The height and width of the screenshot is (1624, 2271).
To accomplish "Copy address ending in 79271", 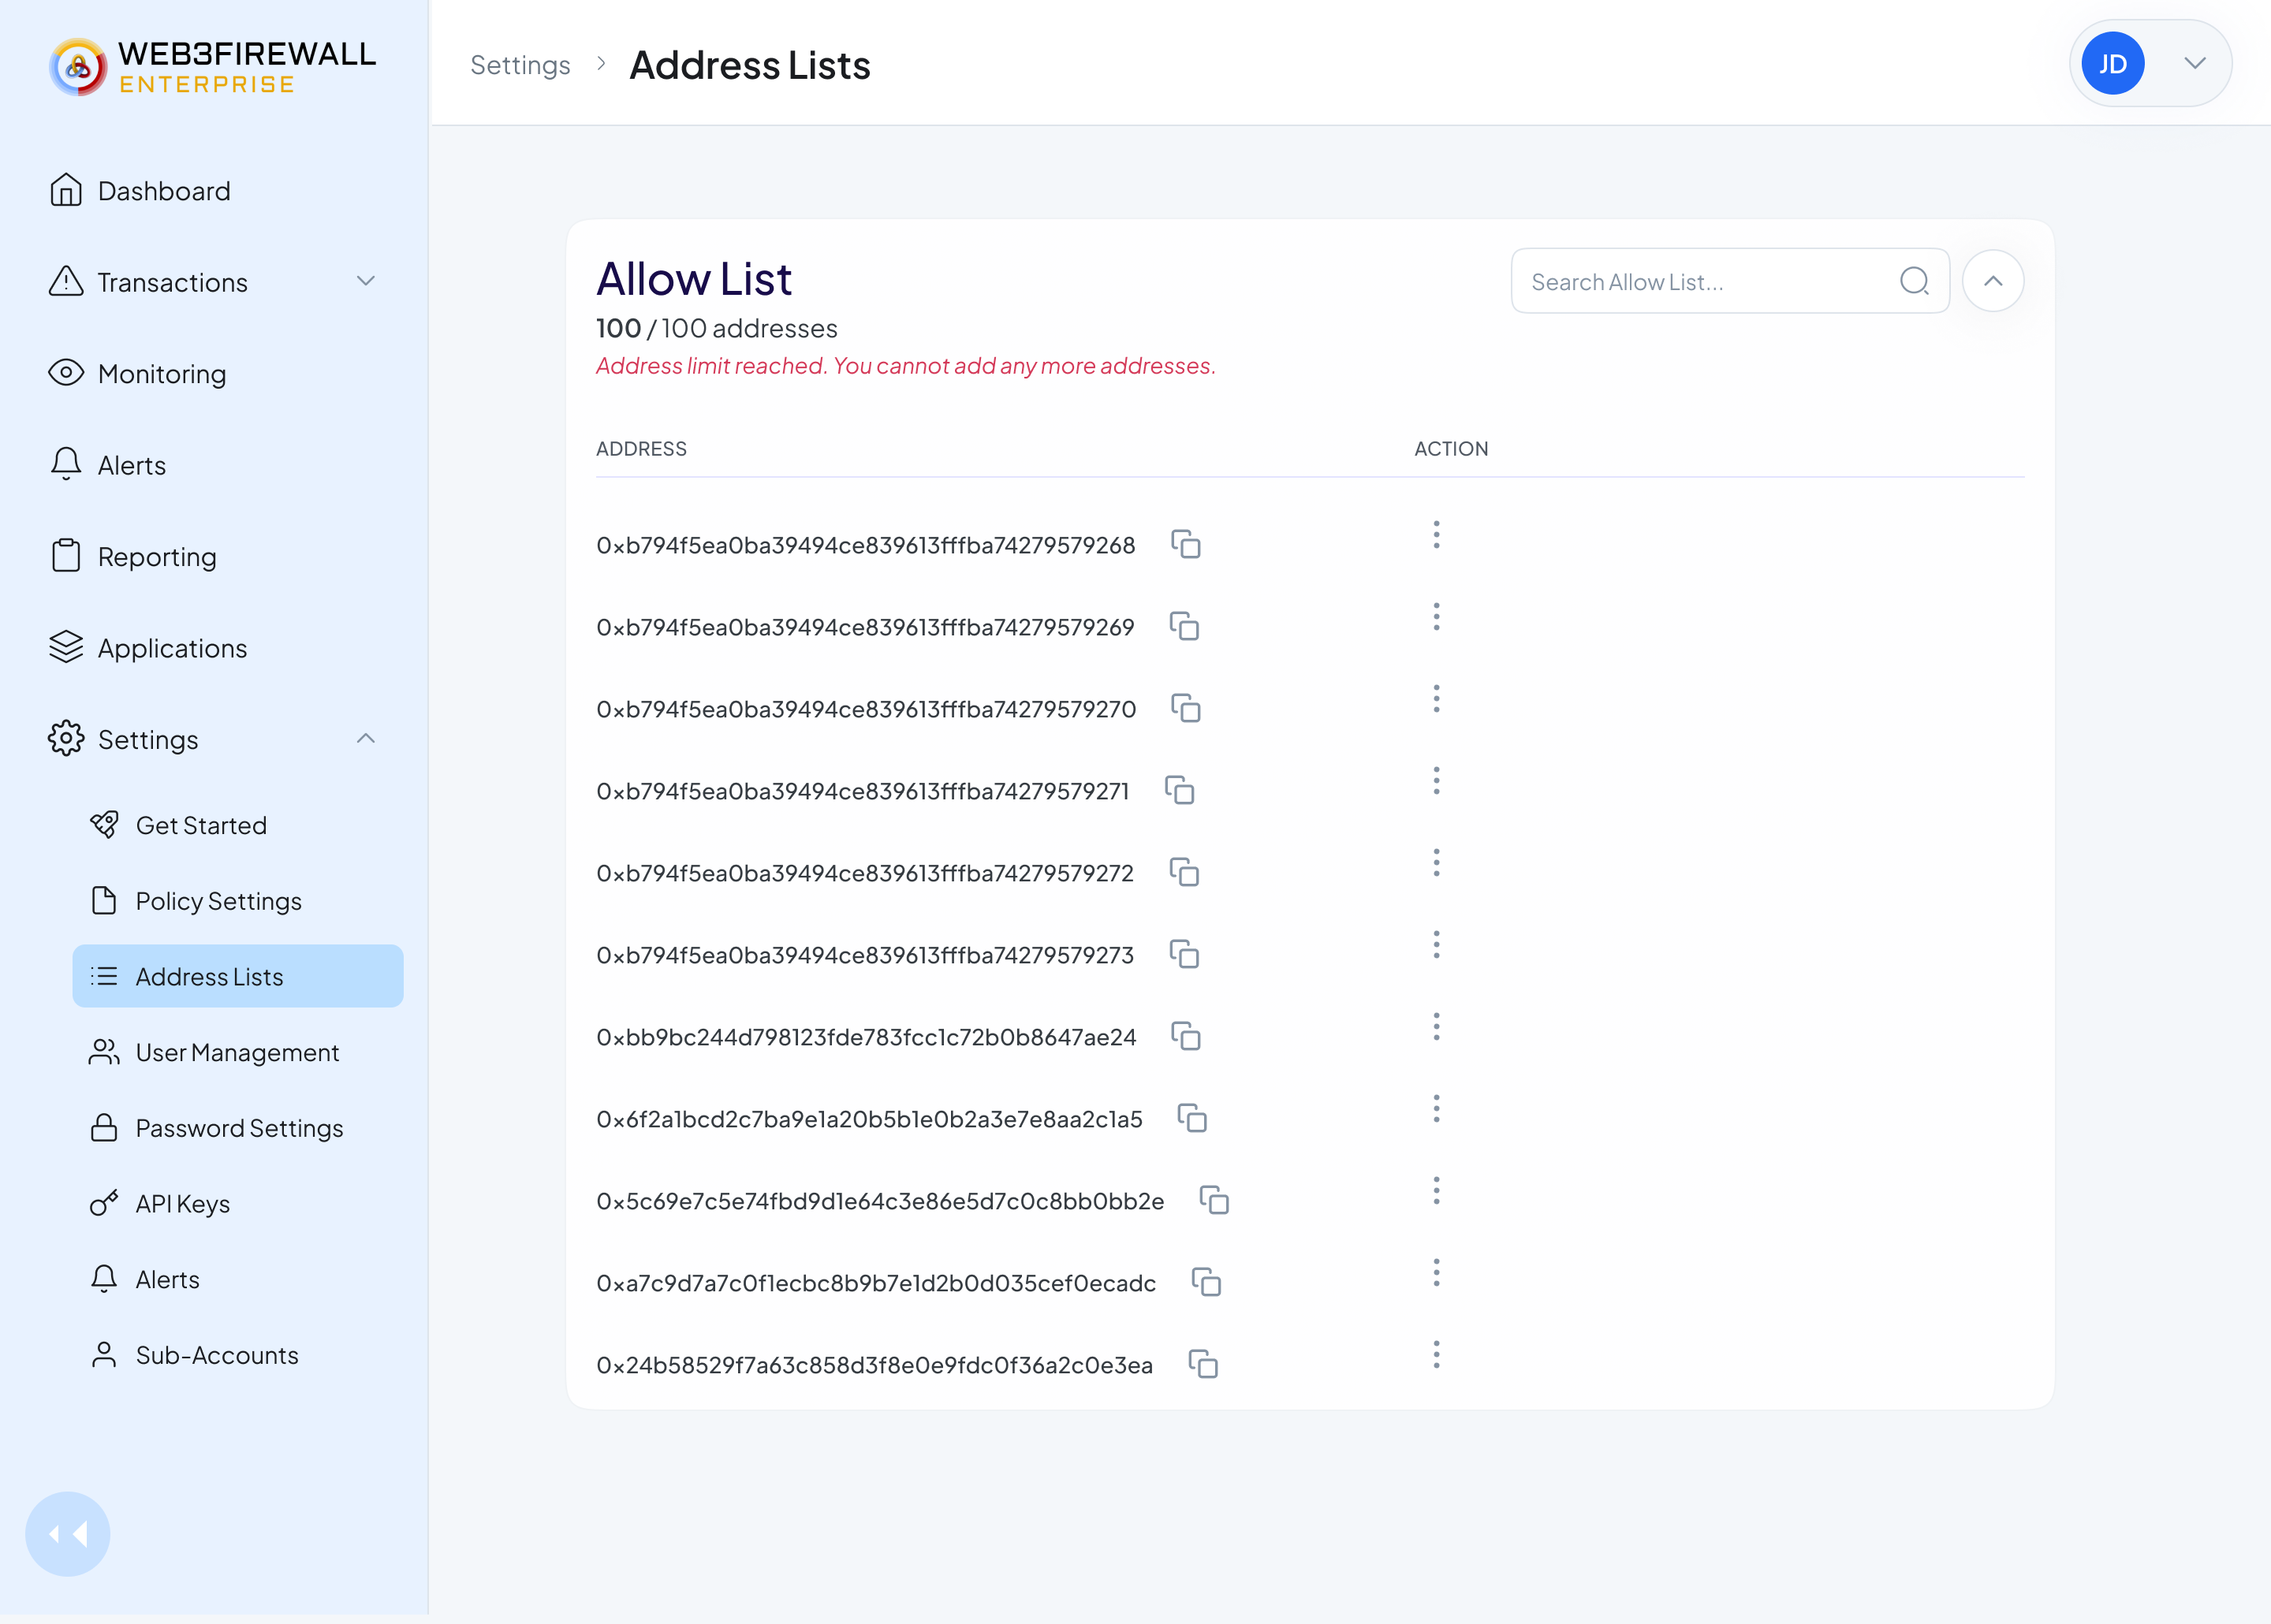I will (1179, 790).
